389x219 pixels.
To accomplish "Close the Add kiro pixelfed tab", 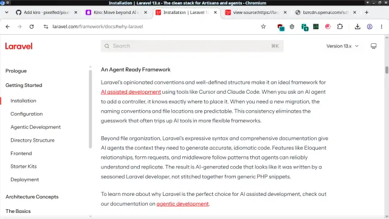I will pyautogui.click(x=75, y=12).
